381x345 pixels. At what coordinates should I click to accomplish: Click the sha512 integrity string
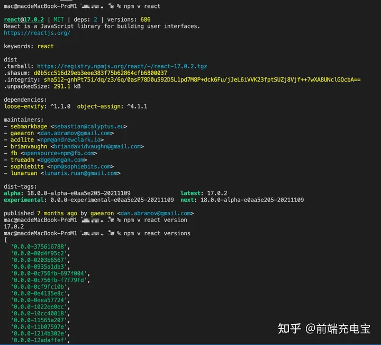pyautogui.click(x=202, y=79)
